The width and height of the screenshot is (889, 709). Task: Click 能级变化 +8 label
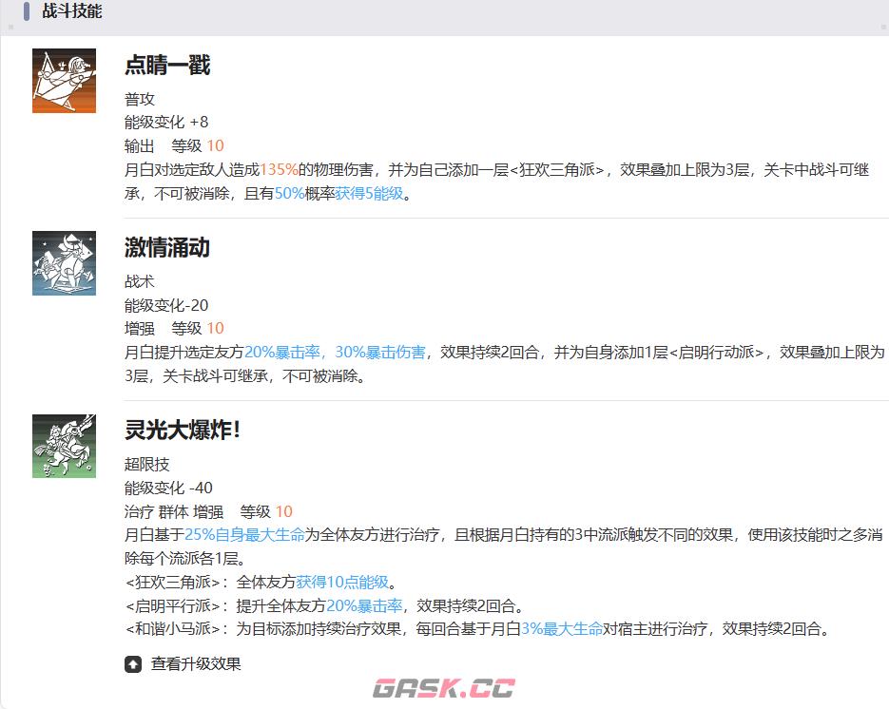(166, 122)
